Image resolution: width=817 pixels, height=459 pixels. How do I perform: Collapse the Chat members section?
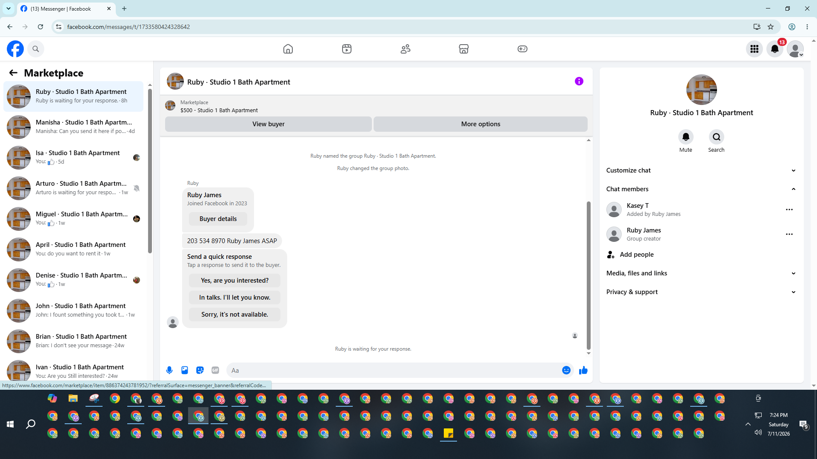701,189
